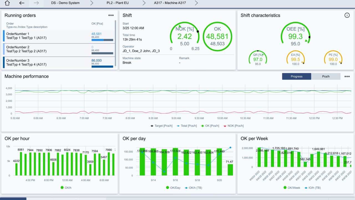Click OrderNumber 3 progress bar
Image resolution: width=355 pixels, height=200 pixels.
click(102, 67)
